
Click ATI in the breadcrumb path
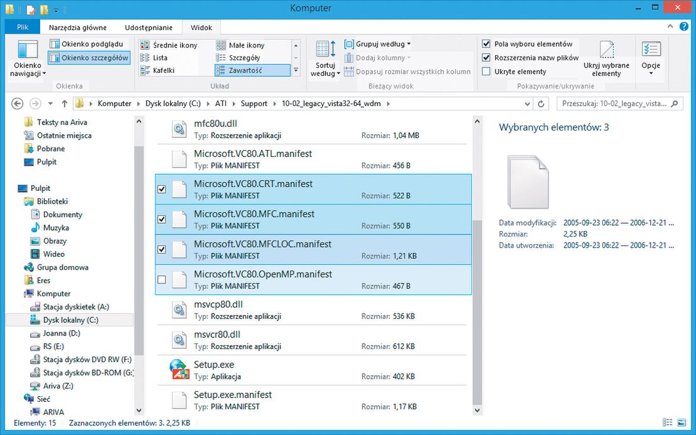point(221,104)
